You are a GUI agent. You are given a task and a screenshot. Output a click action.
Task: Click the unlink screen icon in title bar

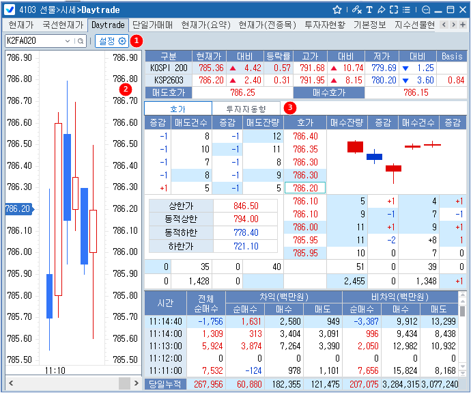[x=356, y=10]
